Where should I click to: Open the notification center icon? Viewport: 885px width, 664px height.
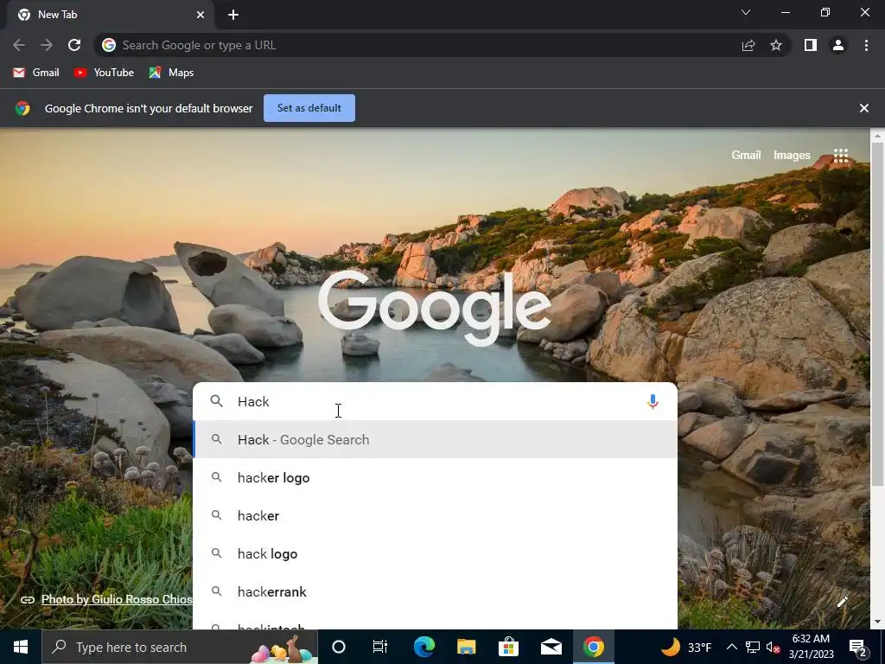pyautogui.click(x=858, y=647)
